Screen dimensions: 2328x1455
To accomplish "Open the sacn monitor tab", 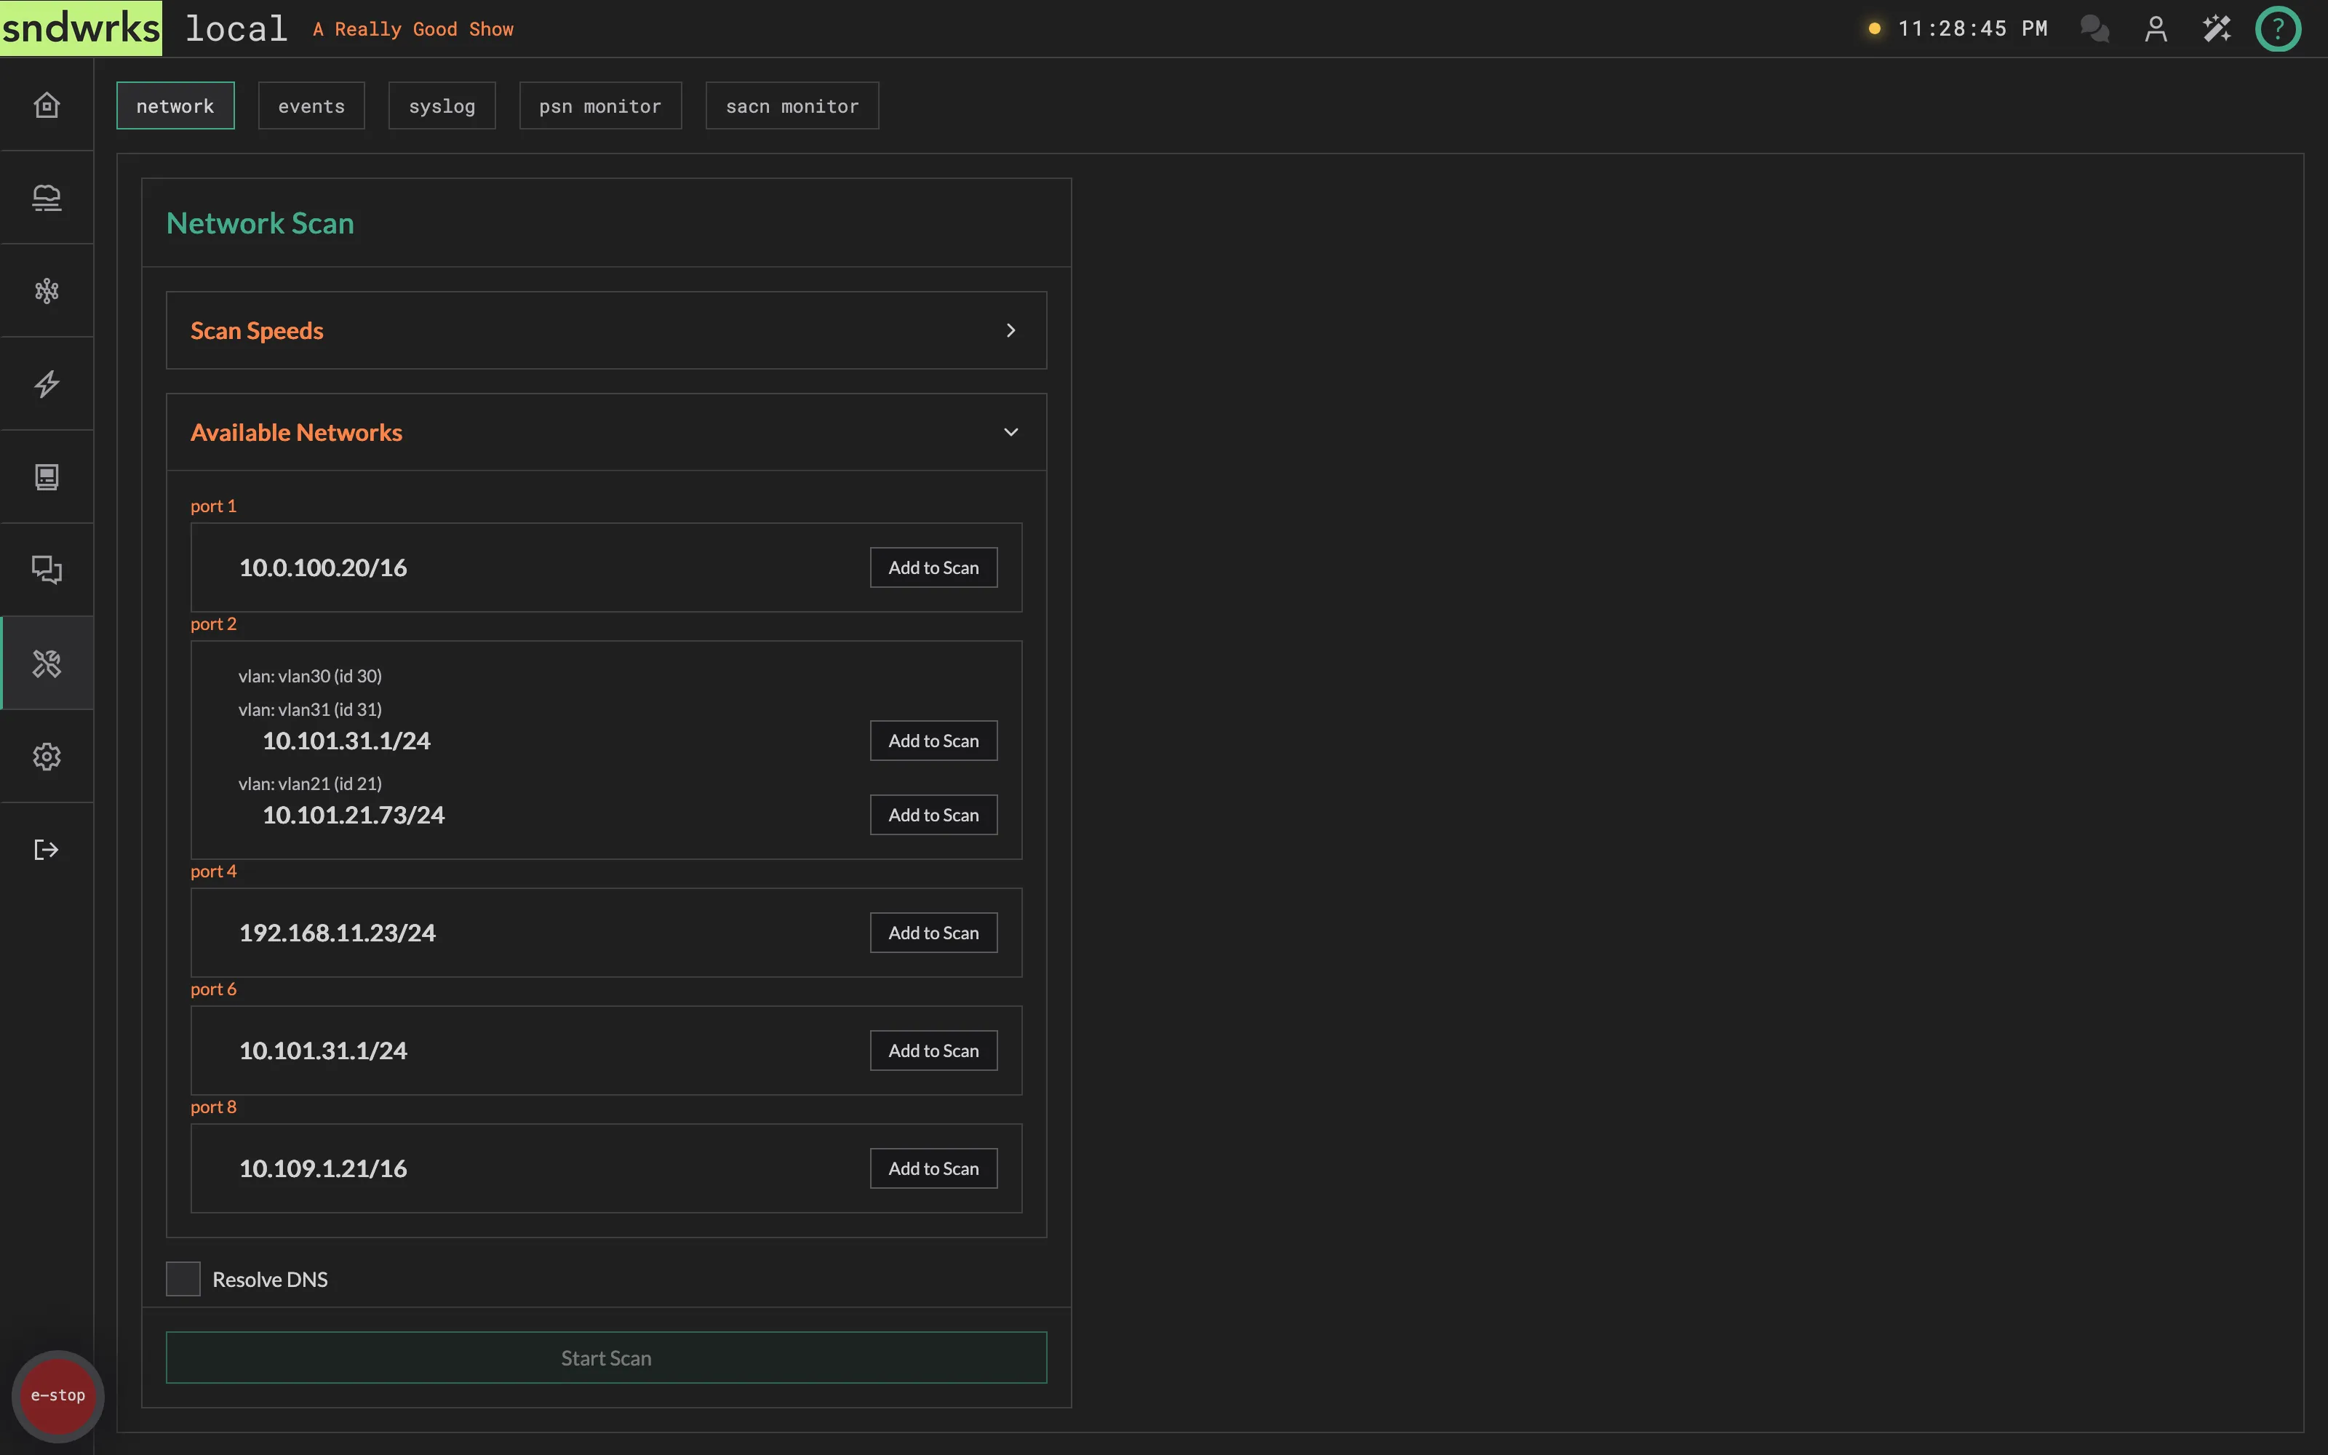I will [x=792, y=106].
